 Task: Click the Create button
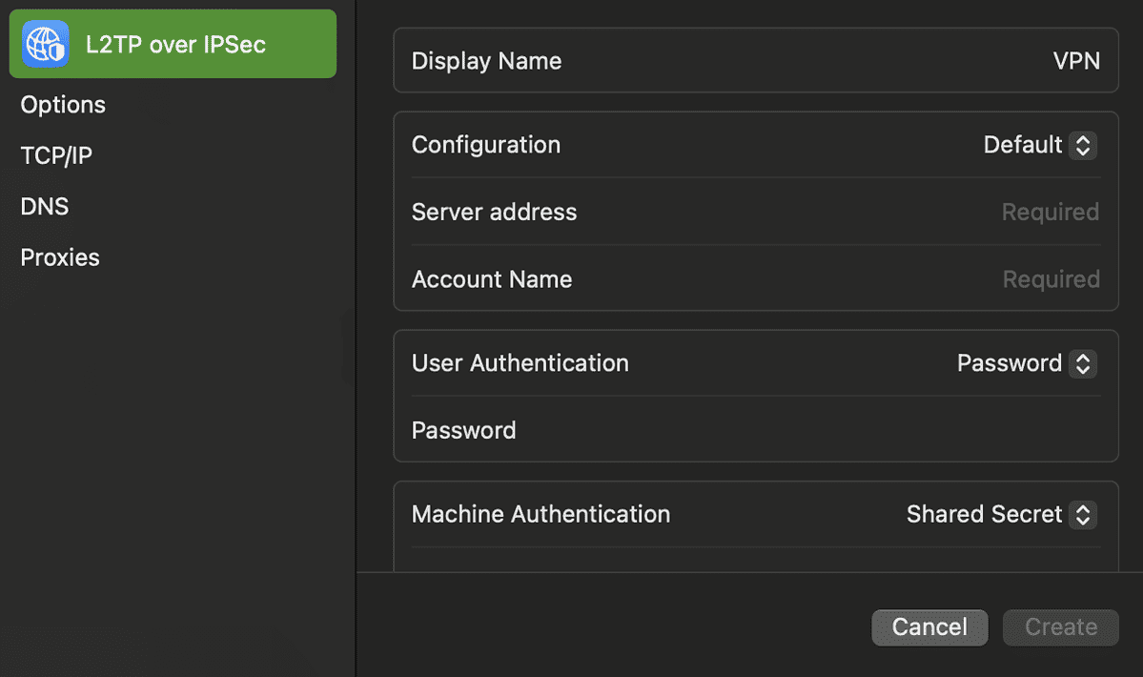click(1060, 627)
